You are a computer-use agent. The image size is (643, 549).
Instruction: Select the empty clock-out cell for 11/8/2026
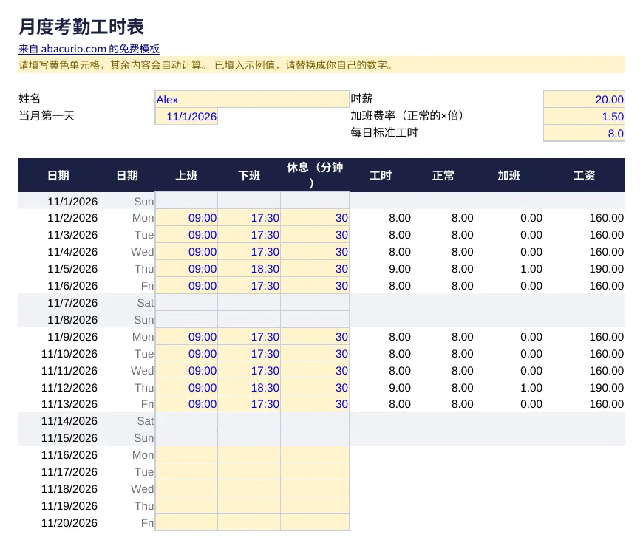pos(249,319)
